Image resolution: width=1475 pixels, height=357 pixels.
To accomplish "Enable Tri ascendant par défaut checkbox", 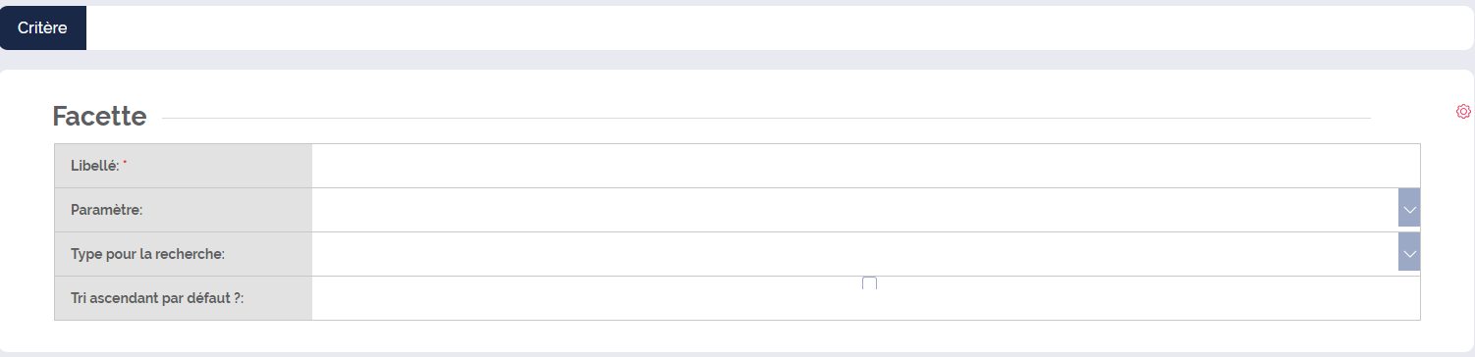I will (x=869, y=284).
